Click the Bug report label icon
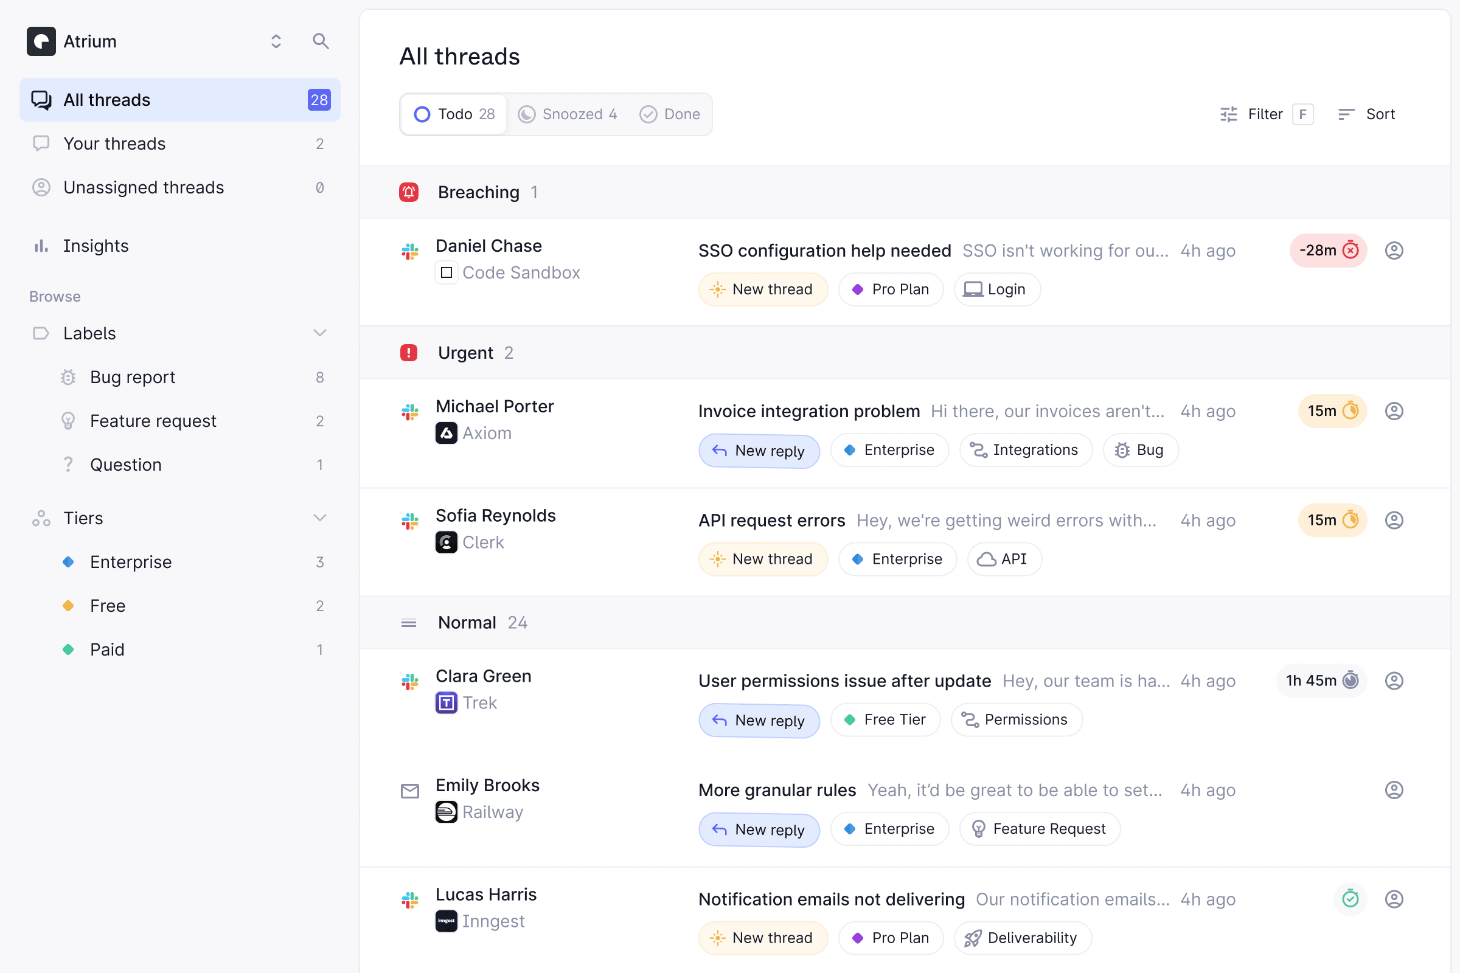Viewport: 1460px width, 973px height. coord(68,377)
